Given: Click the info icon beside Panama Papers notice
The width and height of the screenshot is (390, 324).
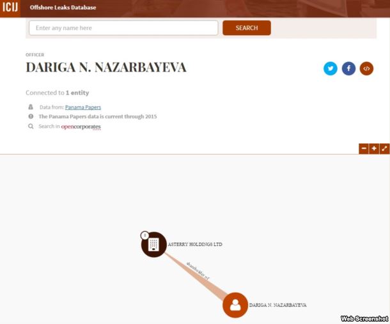Looking at the screenshot, I should (31, 116).
